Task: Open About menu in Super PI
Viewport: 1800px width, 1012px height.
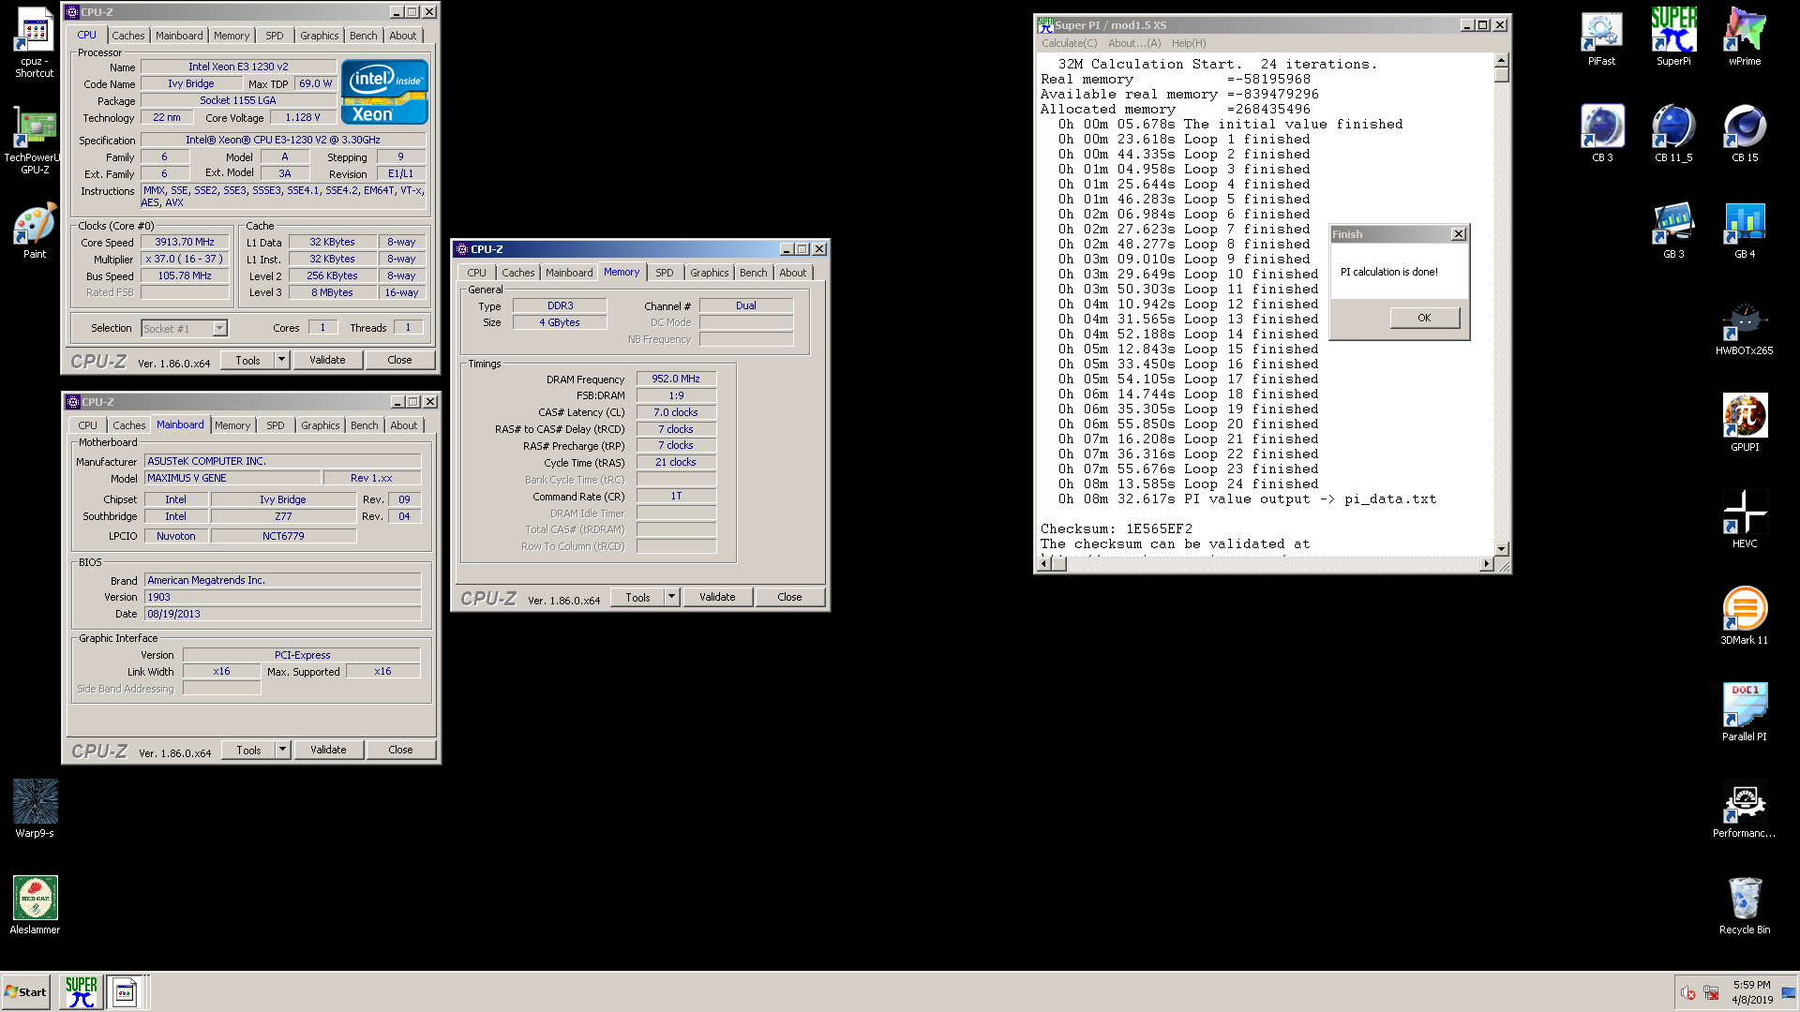Action: coord(1134,43)
